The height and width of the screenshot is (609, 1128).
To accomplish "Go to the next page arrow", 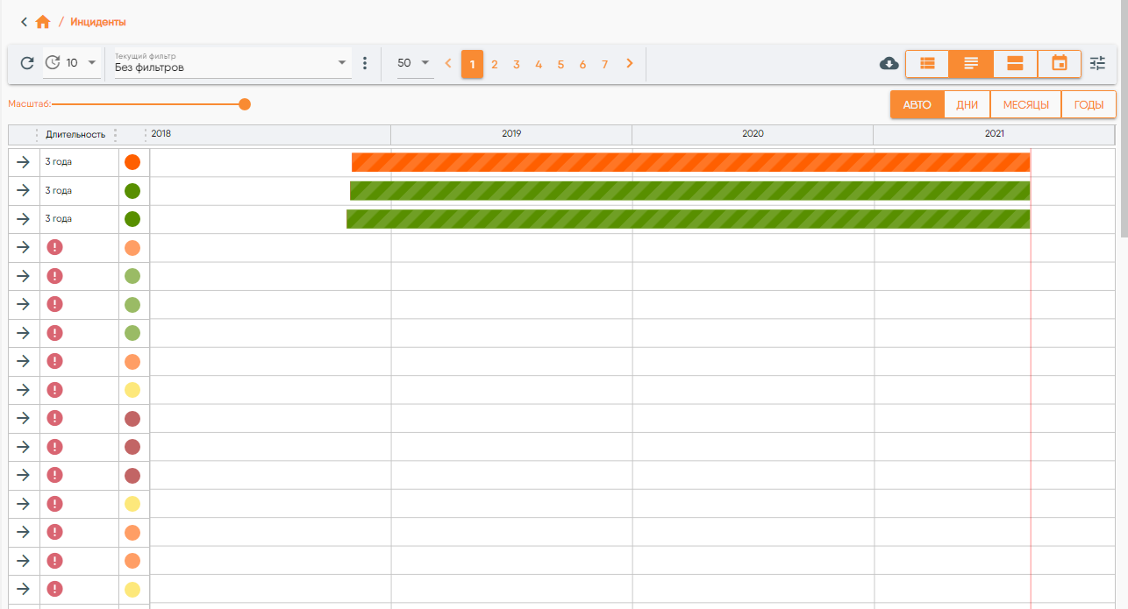I will (x=629, y=63).
